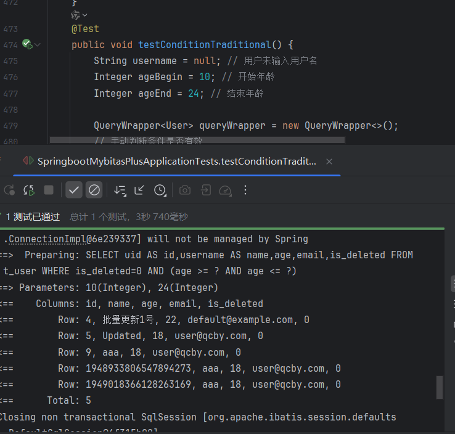
Task: Click the Stop run square button
Action: 49,190
